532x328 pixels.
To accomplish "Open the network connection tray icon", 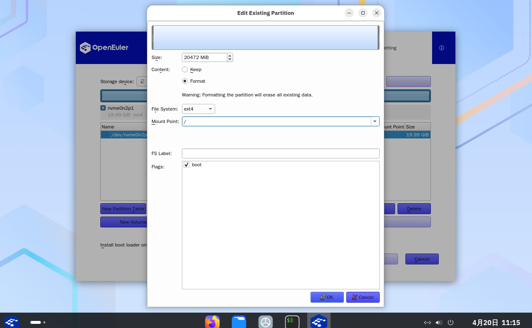I will coord(427,323).
